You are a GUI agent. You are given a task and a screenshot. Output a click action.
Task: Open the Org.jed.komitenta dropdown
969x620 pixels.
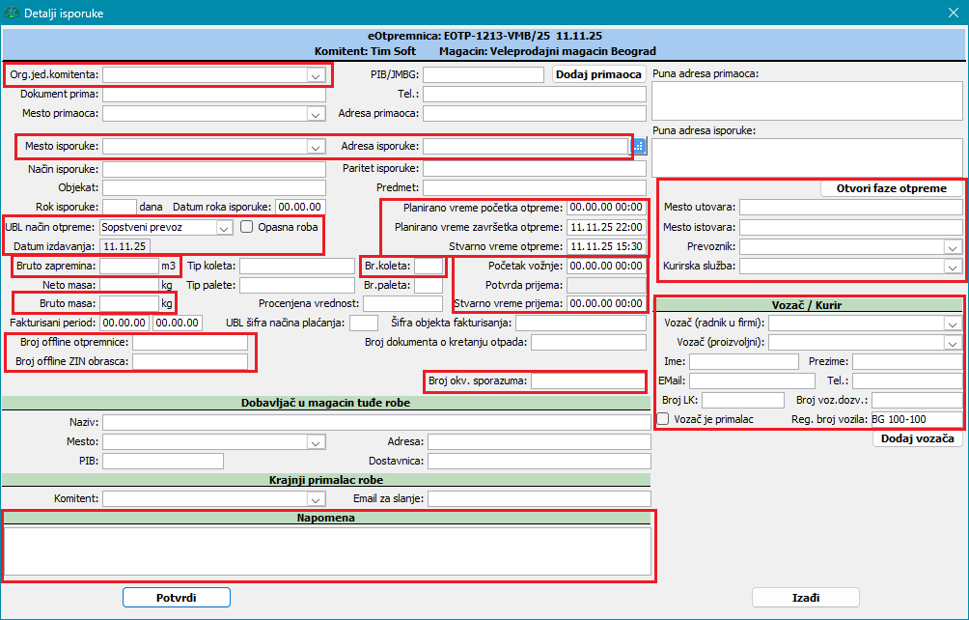point(315,74)
